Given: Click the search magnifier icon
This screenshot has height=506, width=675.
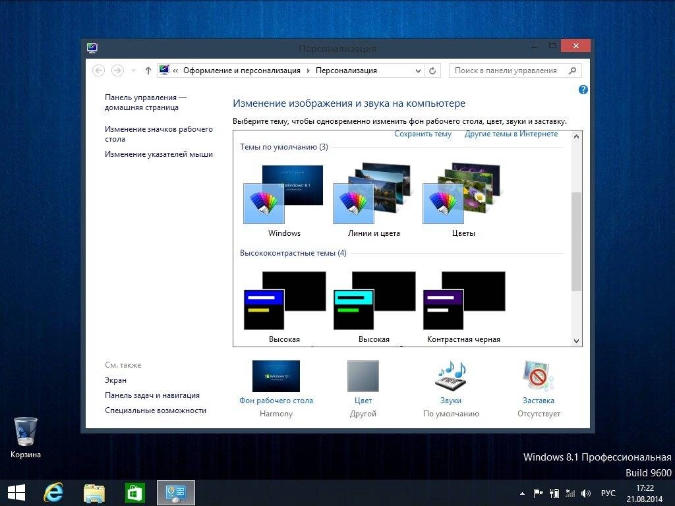Looking at the screenshot, I should (x=573, y=70).
